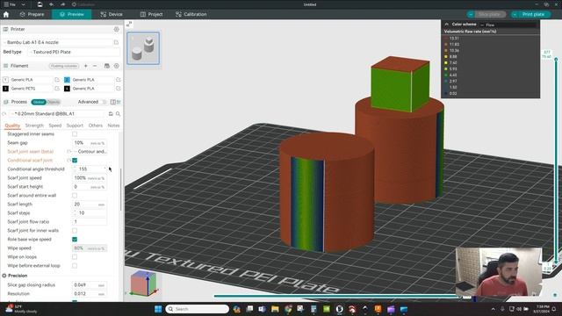Search process settings with magnifier icon
The width and height of the screenshot is (562, 316).
point(118,113)
